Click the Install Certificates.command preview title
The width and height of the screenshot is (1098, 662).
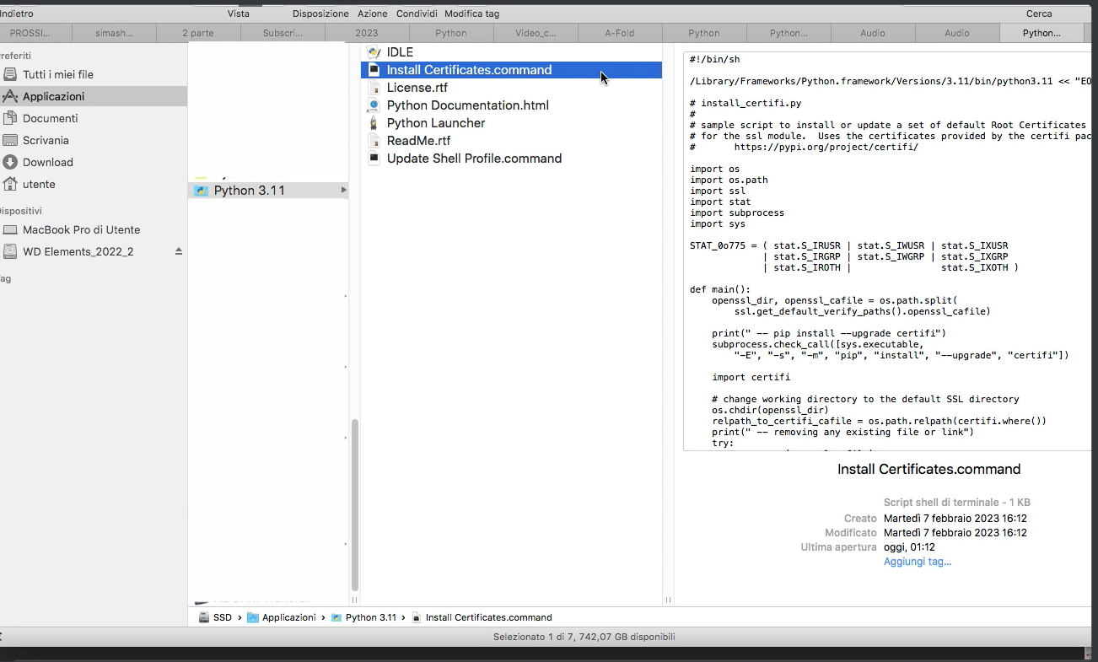tap(928, 470)
